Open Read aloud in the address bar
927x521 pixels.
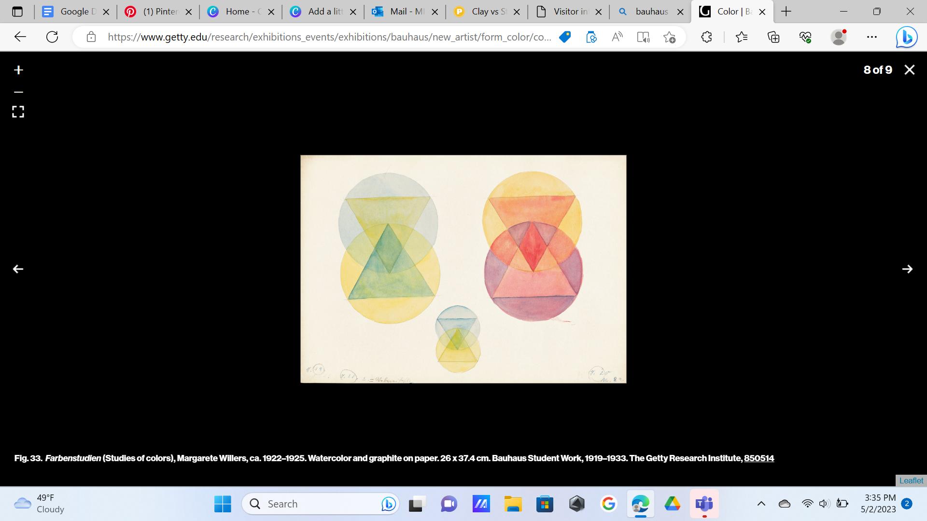pyautogui.click(x=617, y=37)
